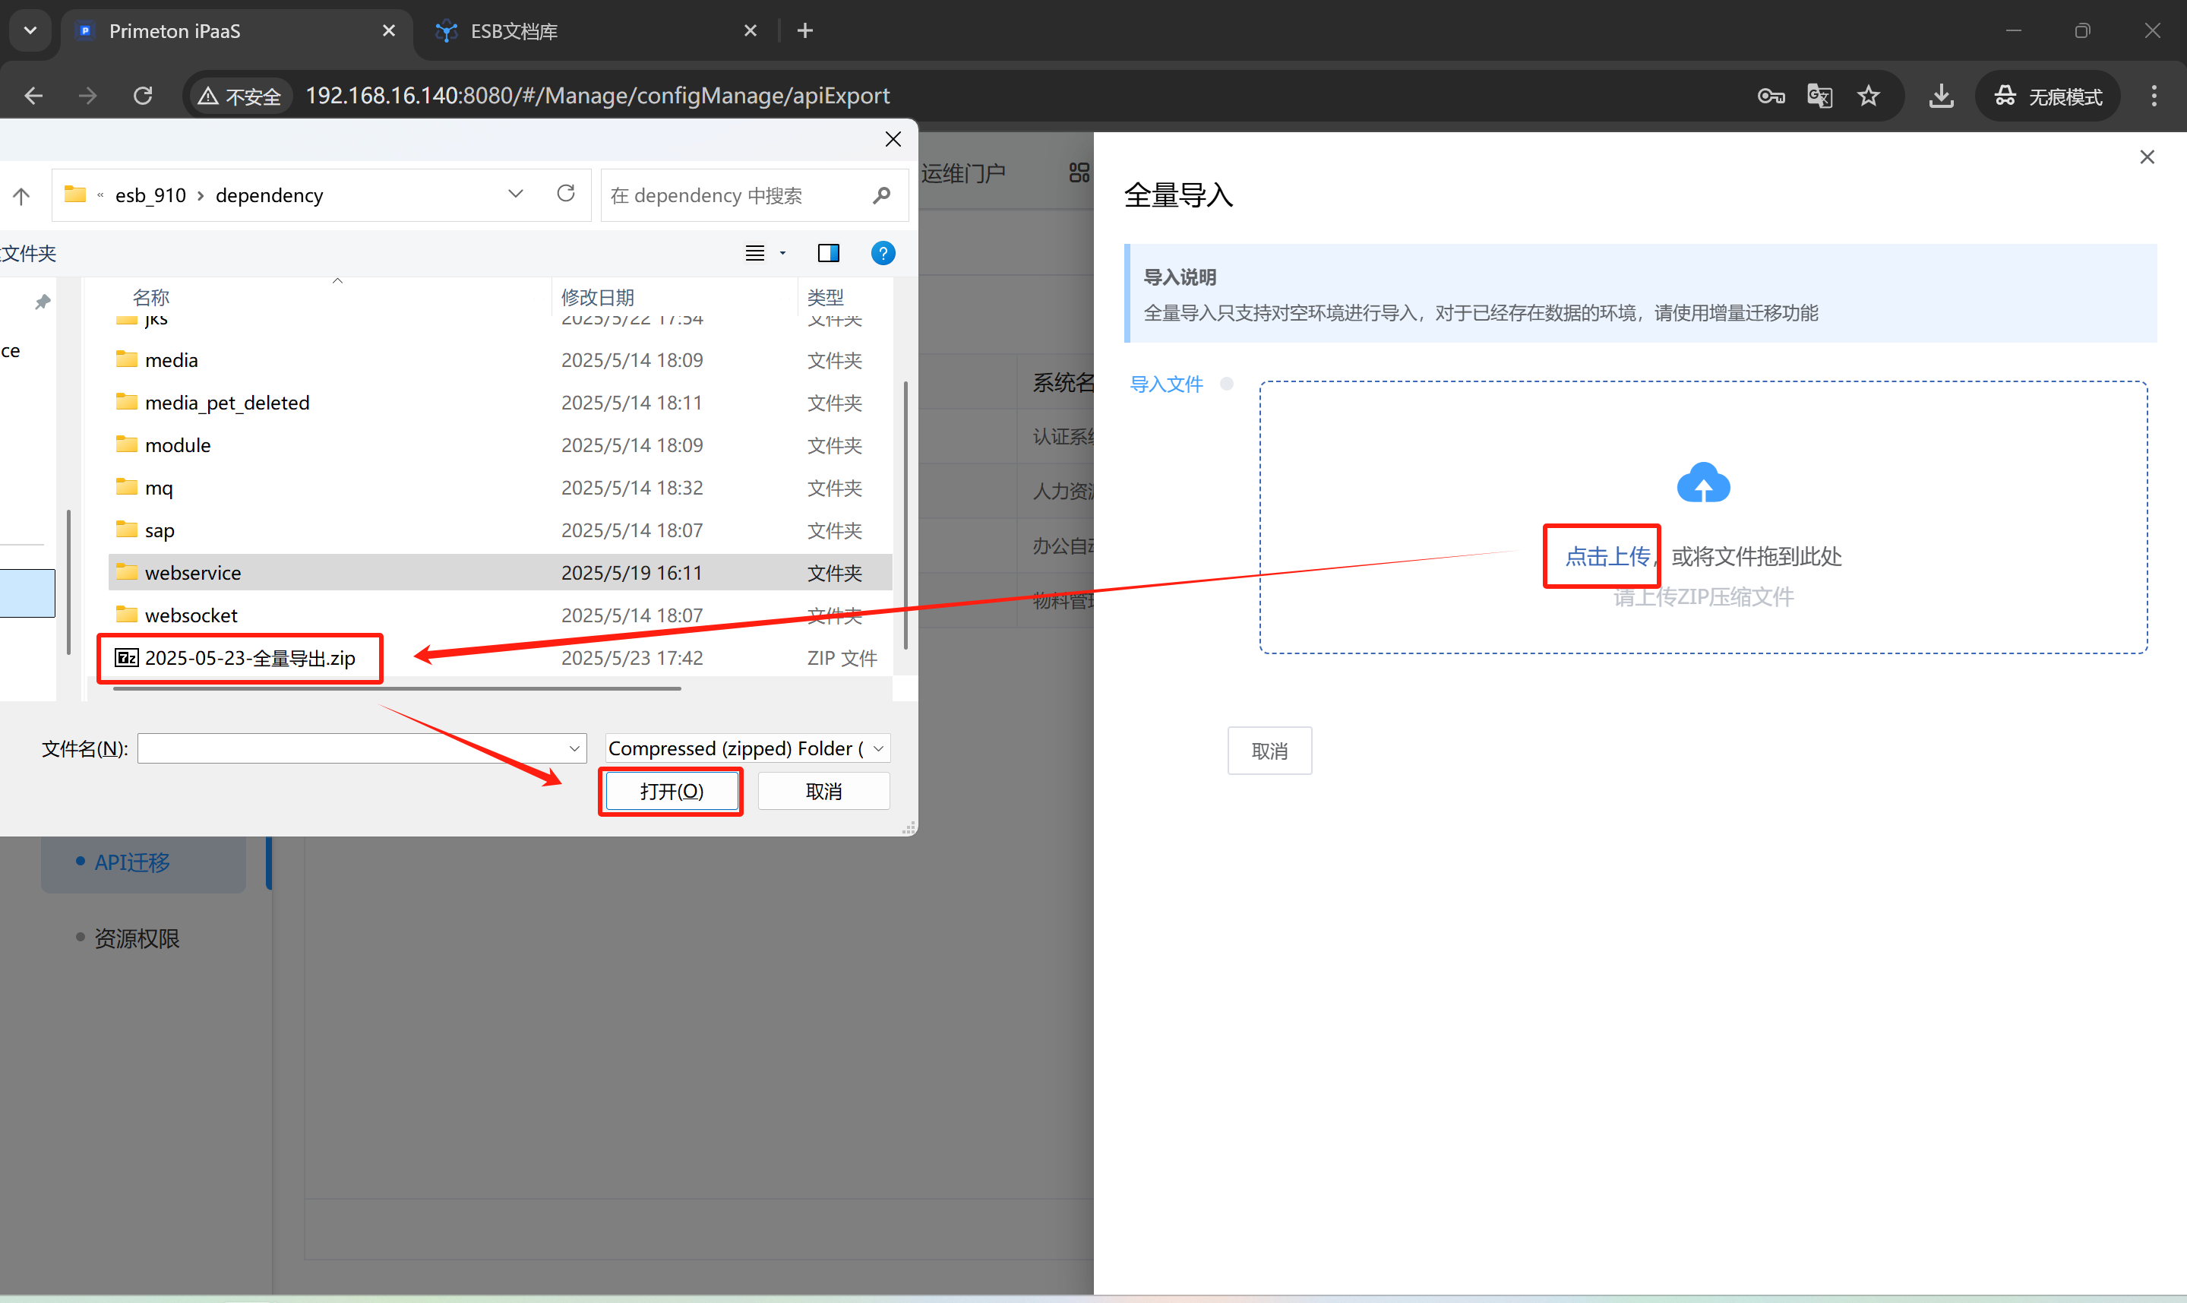Open the file name suggestions dropdown
This screenshot has width=2187, height=1303.
(x=574, y=749)
